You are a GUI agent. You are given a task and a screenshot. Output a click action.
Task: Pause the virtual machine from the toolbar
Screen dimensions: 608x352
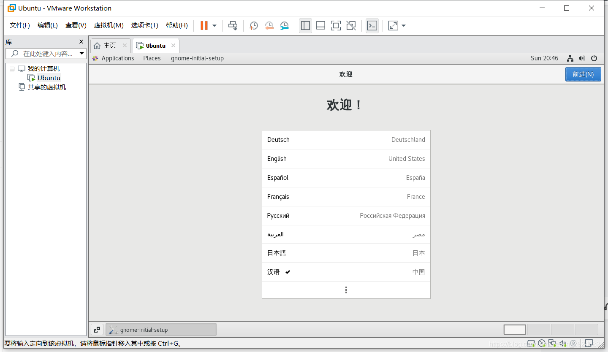click(204, 26)
